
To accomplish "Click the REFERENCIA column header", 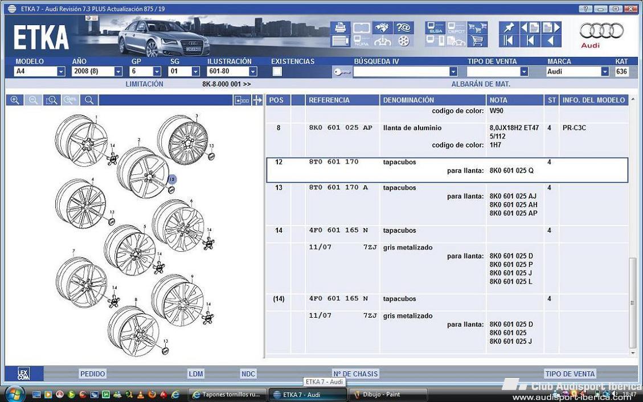I will click(342, 100).
